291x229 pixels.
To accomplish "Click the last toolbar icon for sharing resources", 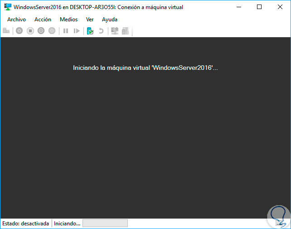I will (125, 31).
